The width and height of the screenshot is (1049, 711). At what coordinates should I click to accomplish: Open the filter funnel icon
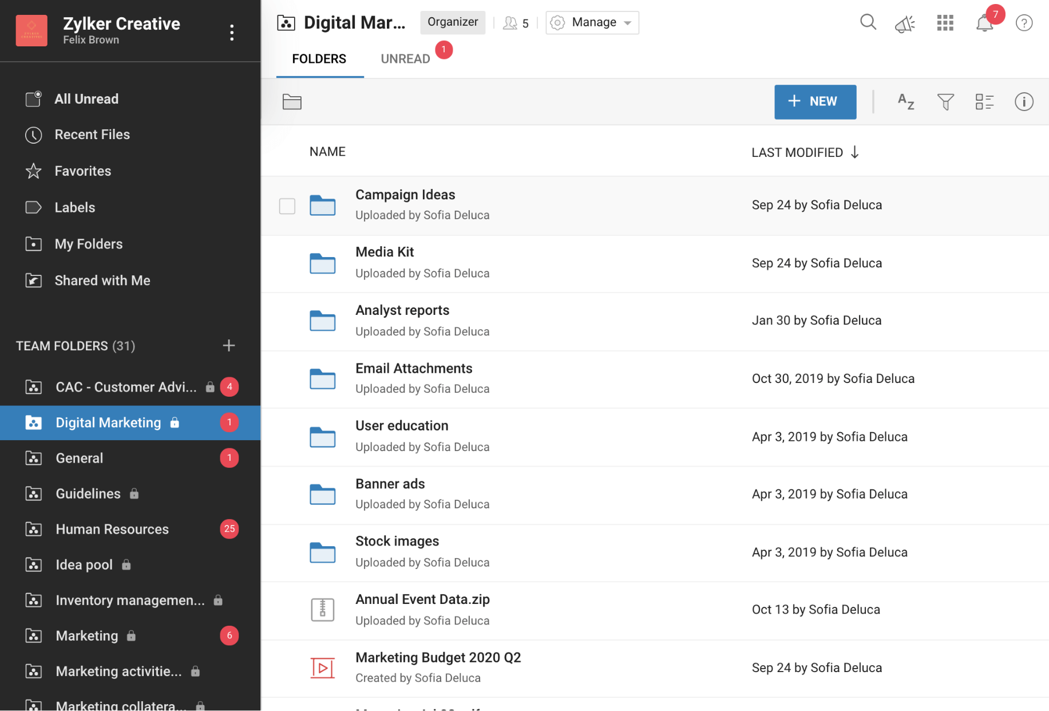pos(945,102)
